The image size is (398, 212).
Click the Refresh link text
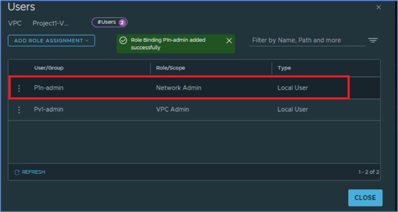(x=33, y=172)
